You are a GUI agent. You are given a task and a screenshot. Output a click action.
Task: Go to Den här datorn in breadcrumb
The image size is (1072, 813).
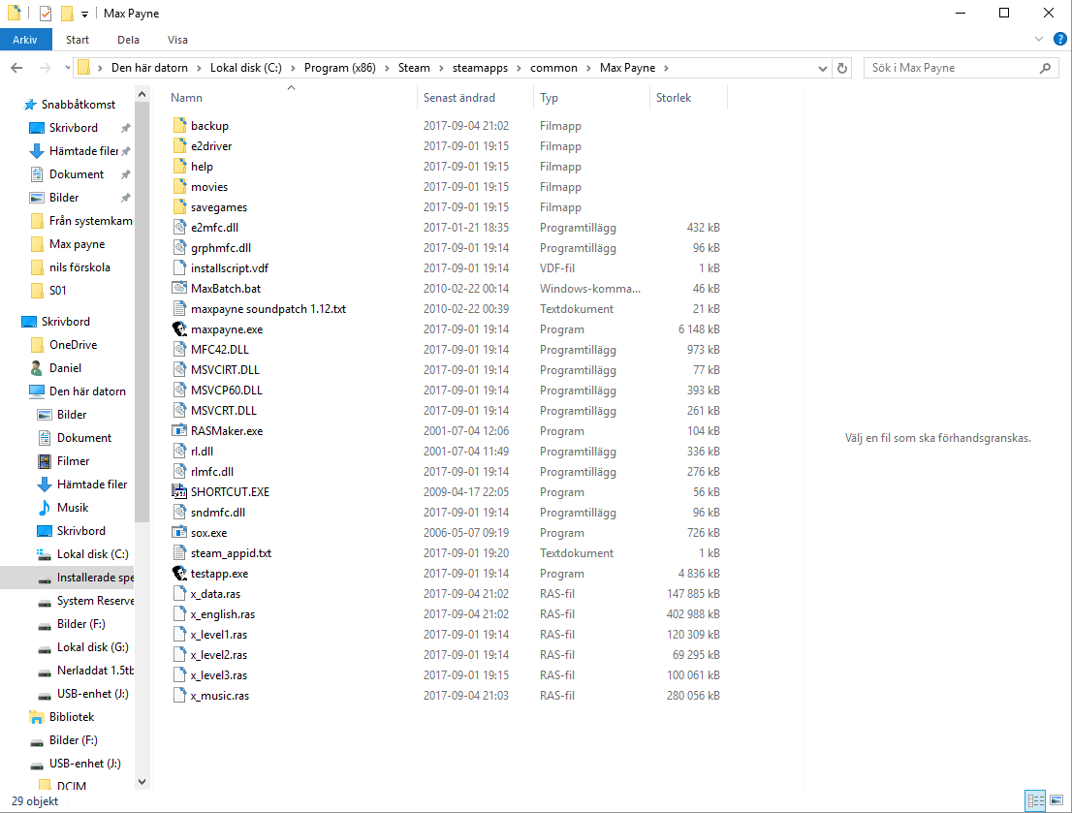(x=149, y=68)
